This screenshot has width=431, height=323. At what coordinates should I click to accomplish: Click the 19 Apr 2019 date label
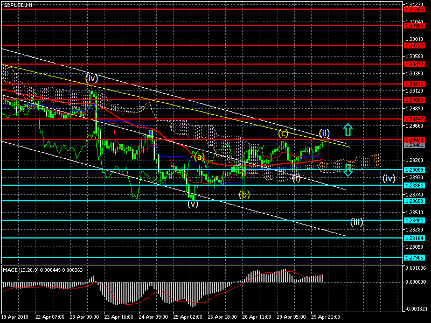[x=15, y=317]
